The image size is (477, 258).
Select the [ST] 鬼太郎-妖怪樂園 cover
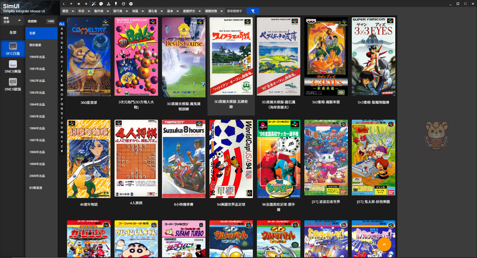374,158
